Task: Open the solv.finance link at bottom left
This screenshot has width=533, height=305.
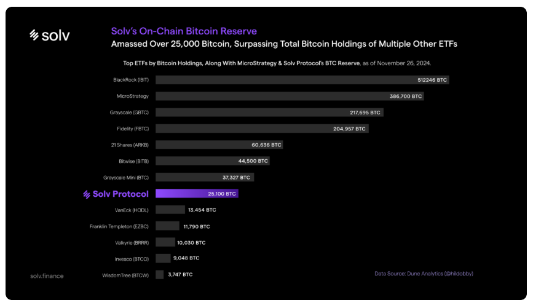Action: [x=47, y=275]
